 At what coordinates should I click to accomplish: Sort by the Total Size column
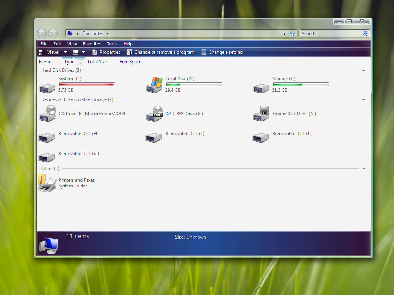click(97, 62)
